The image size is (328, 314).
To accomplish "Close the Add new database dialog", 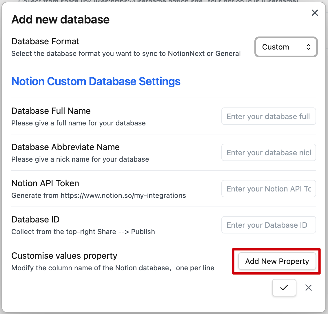I will 315,13.
